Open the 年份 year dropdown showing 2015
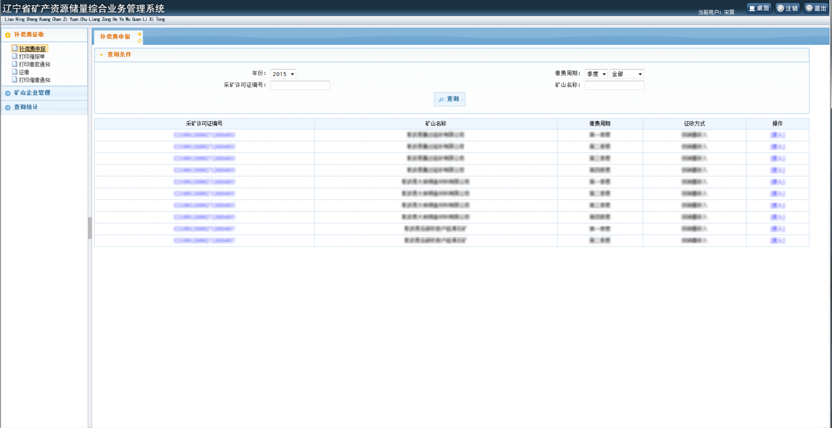832x428 pixels. 283,74
